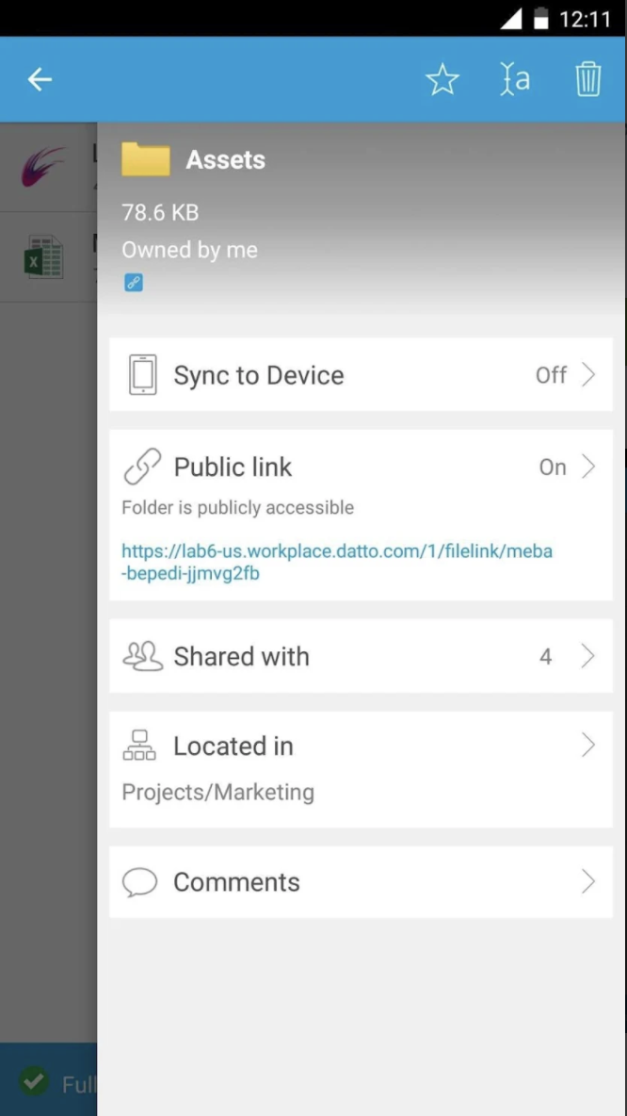Tap the small blue link badge

pos(134,283)
